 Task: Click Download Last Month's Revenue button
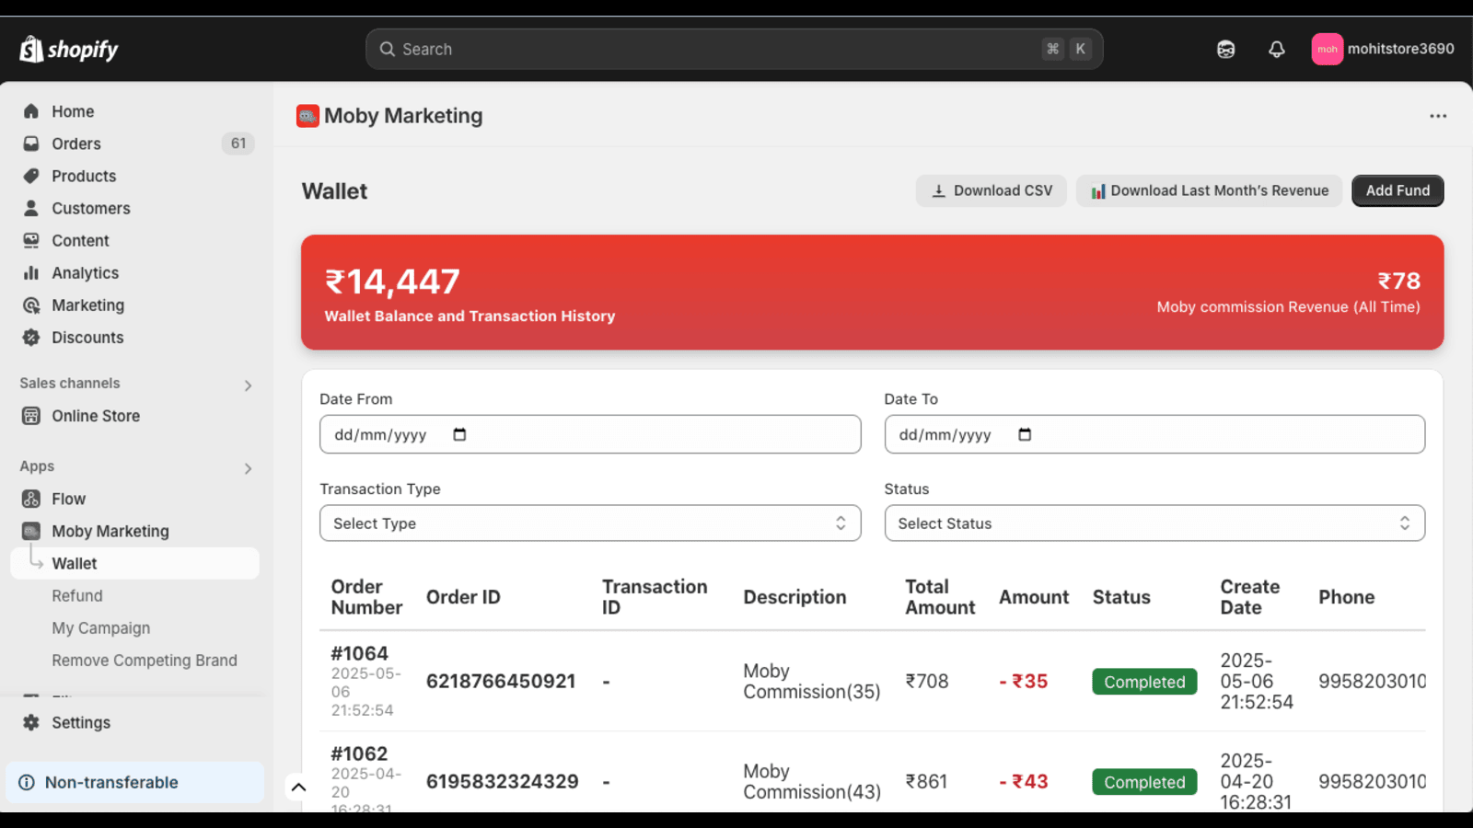click(x=1209, y=190)
